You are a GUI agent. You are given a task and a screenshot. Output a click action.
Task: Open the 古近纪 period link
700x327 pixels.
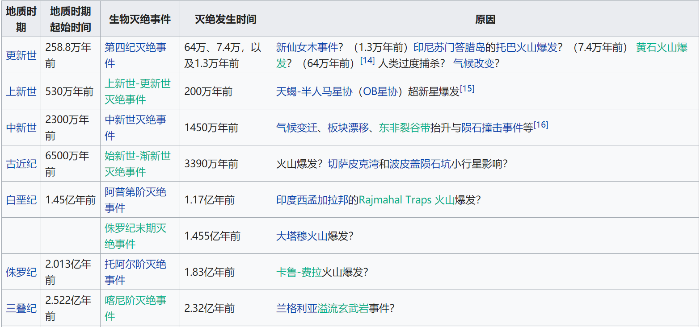tap(21, 164)
